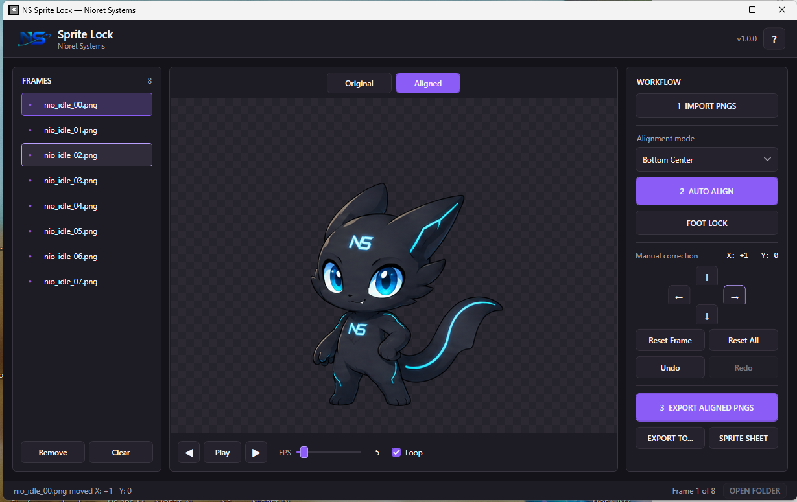Create a Sprite Sheet
The width and height of the screenshot is (797, 502).
click(x=743, y=438)
